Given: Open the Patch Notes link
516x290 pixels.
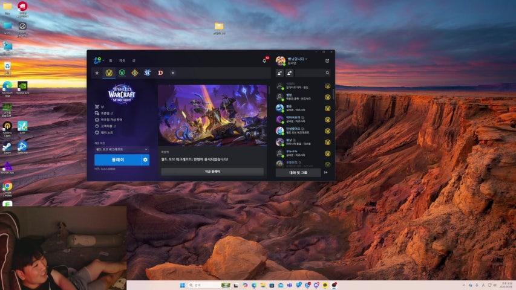Looking at the screenshot, I should (104, 132).
